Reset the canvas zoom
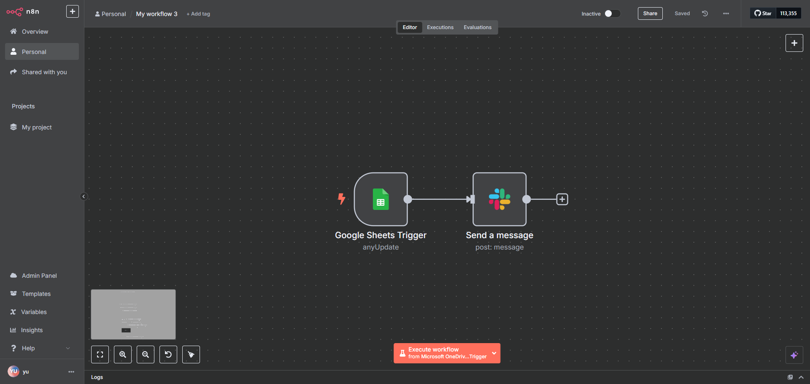810x384 pixels. 168,354
